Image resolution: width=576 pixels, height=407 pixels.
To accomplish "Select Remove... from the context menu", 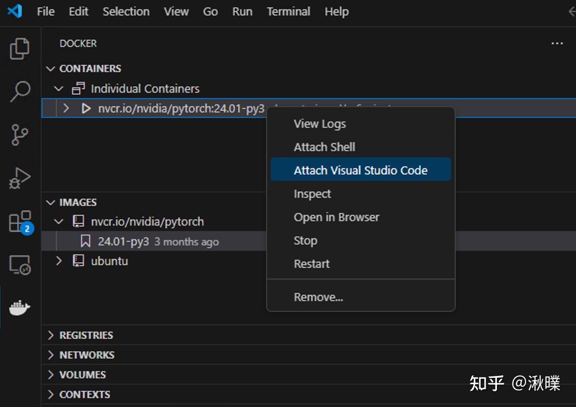I will pos(318,296).
